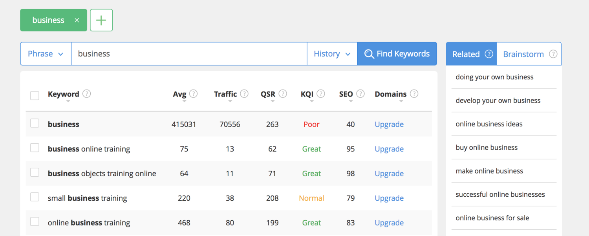Check the box for 'business' keyword row
The width and height of the screenshot is (589, 236).
tap(35, 123)
